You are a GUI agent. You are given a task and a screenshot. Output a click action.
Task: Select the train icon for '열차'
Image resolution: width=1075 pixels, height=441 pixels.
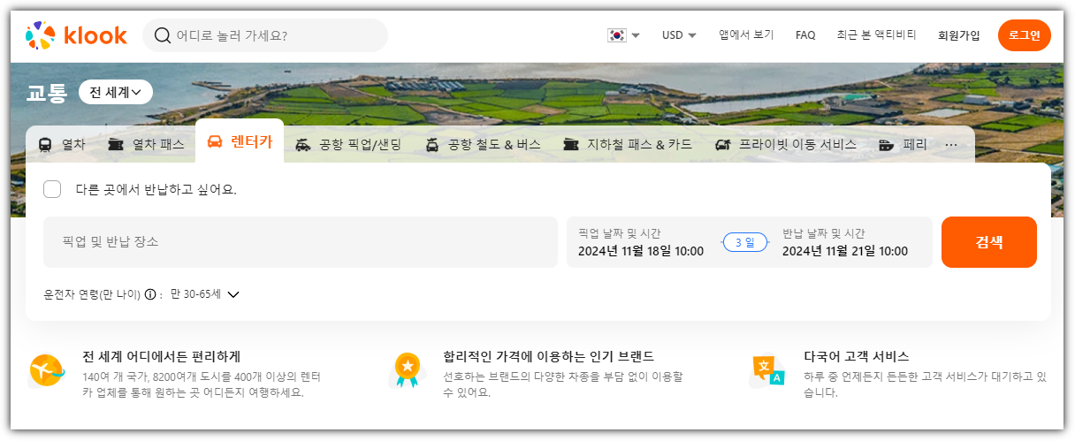(x=45, y=144)
